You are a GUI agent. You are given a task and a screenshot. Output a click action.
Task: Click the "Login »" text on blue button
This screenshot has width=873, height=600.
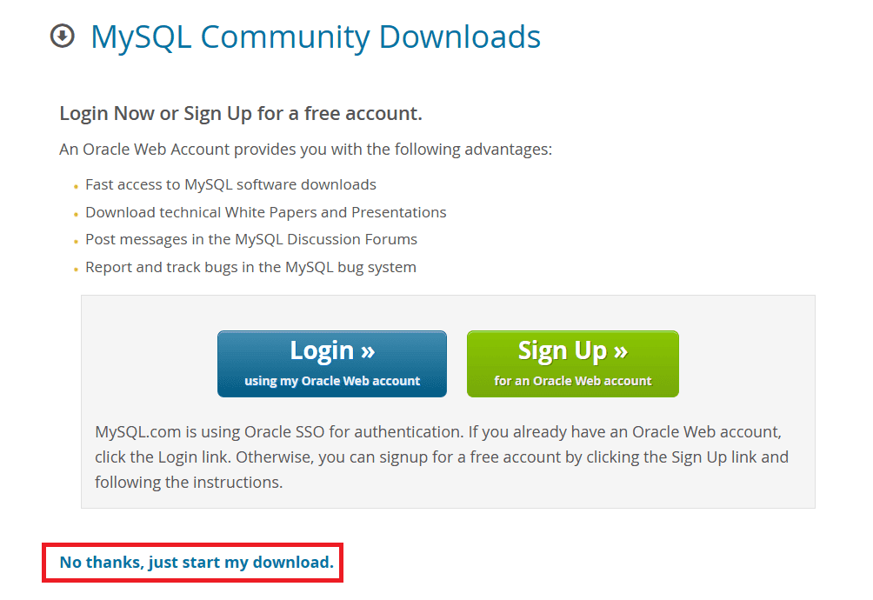332,350
